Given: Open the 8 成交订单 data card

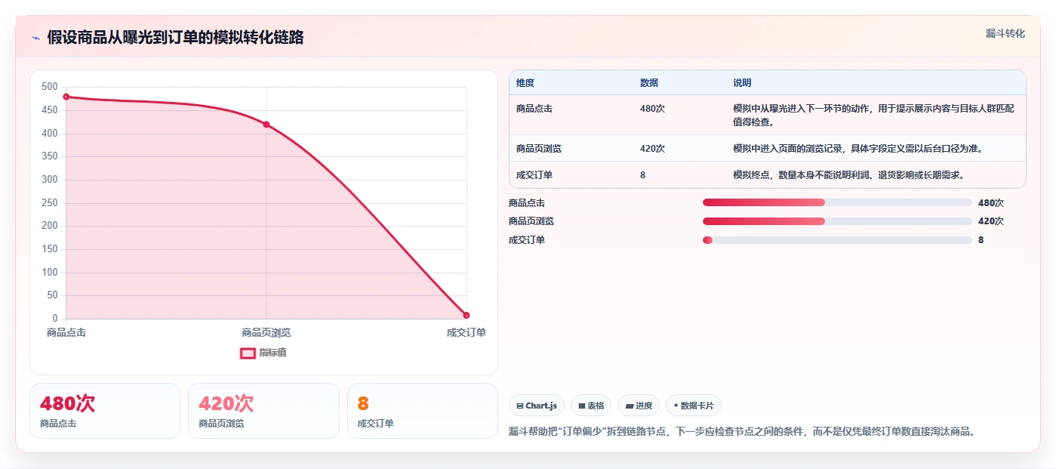Looking at the screenshot, I should pyautogui.click(x=423, y=411).
